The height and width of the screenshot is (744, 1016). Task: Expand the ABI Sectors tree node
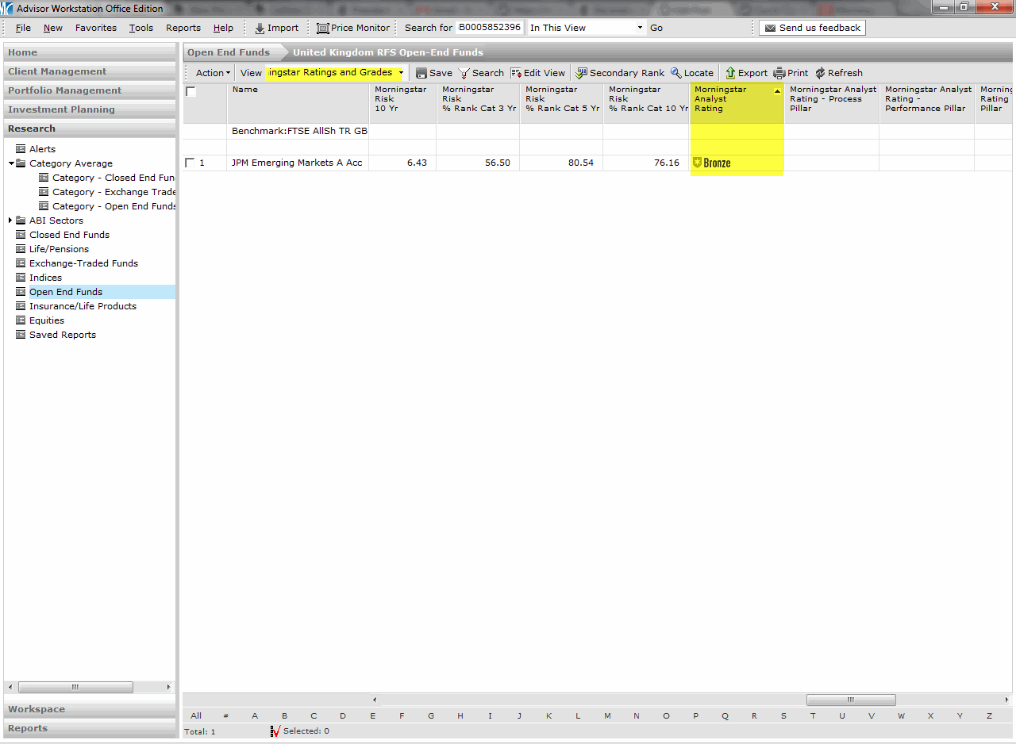coord(10,221)
